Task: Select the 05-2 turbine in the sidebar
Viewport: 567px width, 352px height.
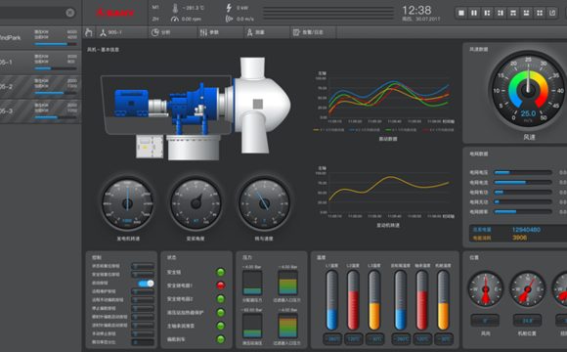Action: coord(40,87)
